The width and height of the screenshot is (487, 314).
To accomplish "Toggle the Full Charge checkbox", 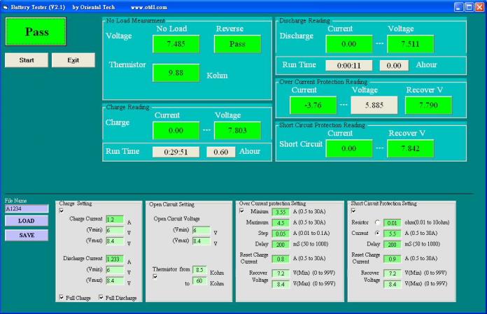I will [x=61, y=297].
